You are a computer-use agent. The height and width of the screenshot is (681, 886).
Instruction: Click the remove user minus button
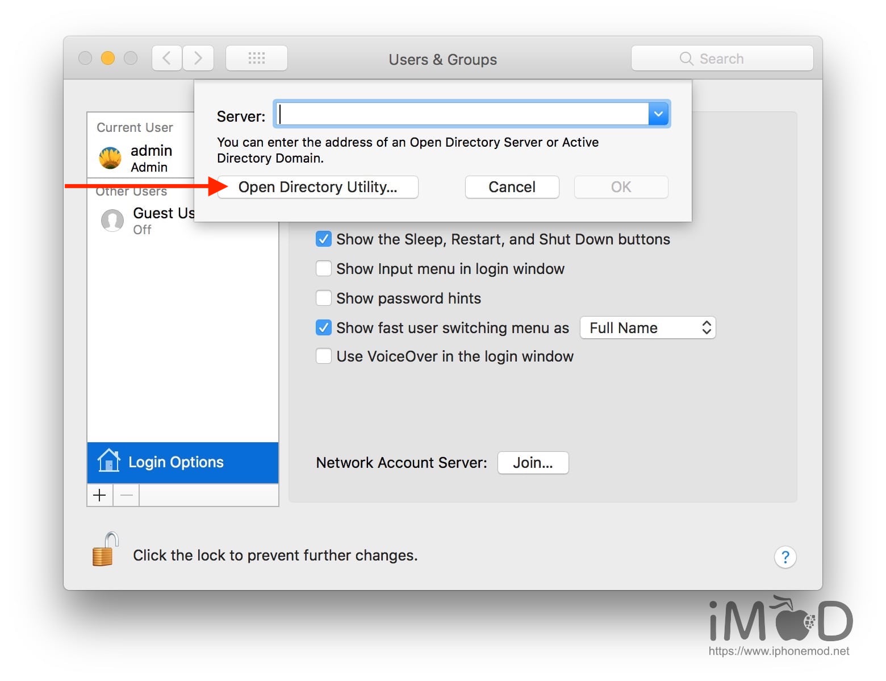pyautogui.click(x=126, y=495)
